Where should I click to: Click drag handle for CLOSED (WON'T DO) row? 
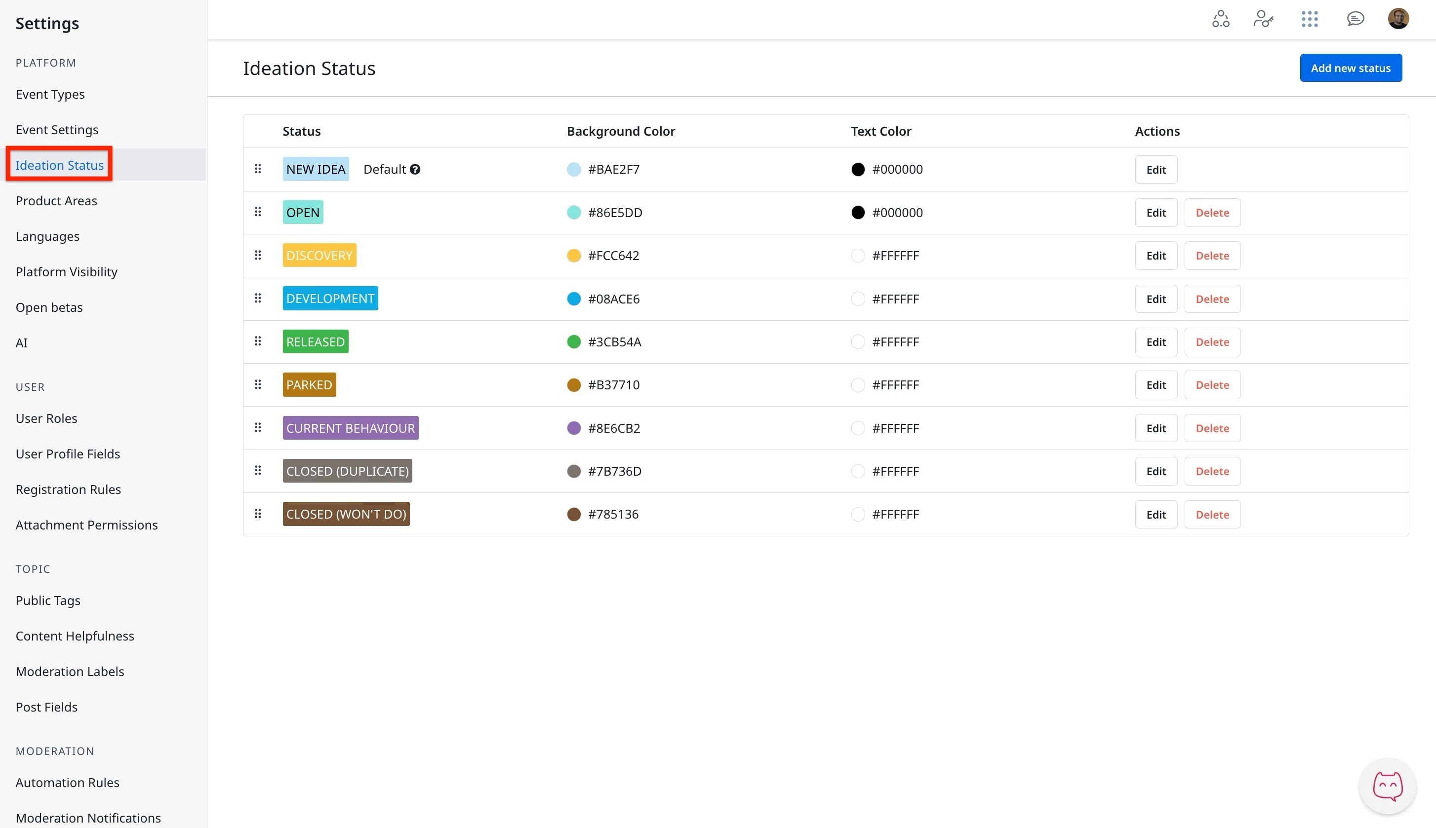click(258, 514)
